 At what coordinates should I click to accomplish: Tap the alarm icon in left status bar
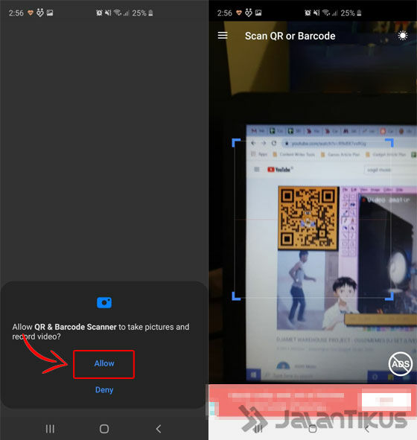click(x=99, y=13)
